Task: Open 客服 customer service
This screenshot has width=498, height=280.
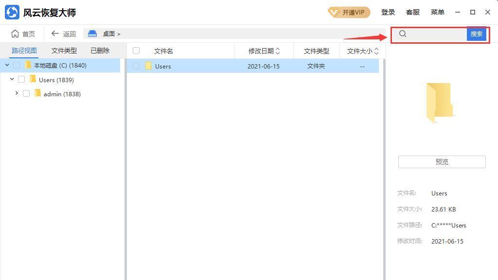Action: click(412, 12)
